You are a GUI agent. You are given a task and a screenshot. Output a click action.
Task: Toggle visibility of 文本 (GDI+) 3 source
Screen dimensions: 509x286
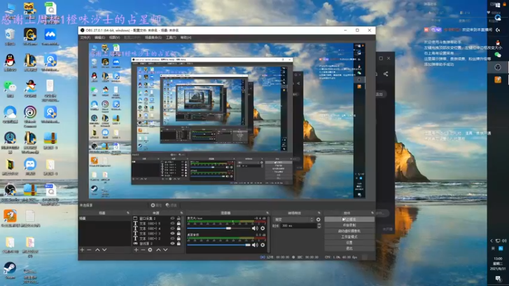point(172,233)
